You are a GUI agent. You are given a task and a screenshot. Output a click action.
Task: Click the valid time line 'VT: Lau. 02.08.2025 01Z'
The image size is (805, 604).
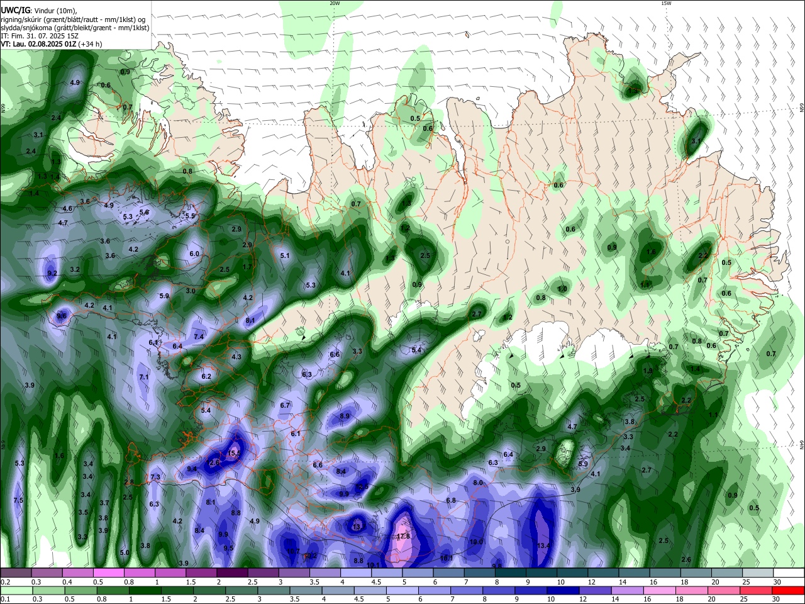point(38,44)
